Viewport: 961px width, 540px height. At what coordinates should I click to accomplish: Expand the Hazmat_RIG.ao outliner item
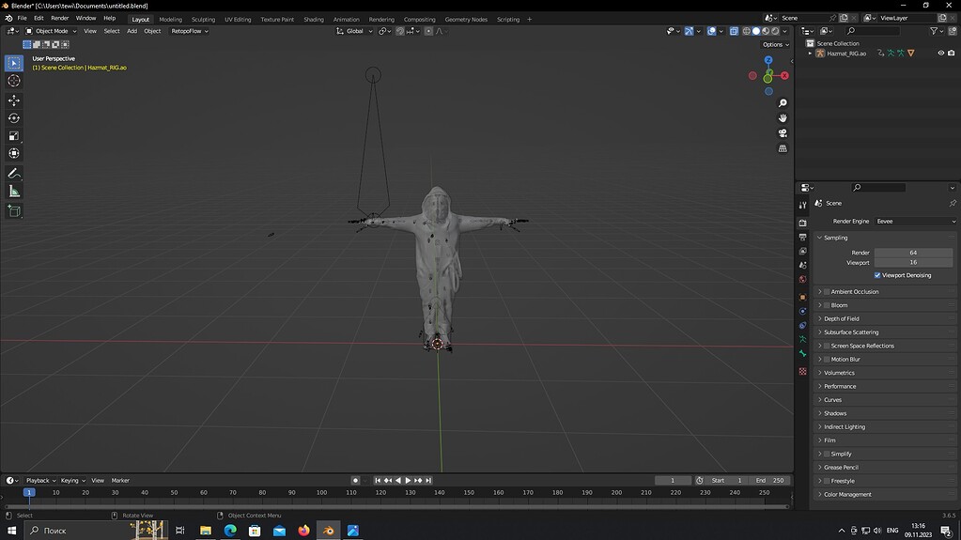pyautogui.click(x=811, y=54)
